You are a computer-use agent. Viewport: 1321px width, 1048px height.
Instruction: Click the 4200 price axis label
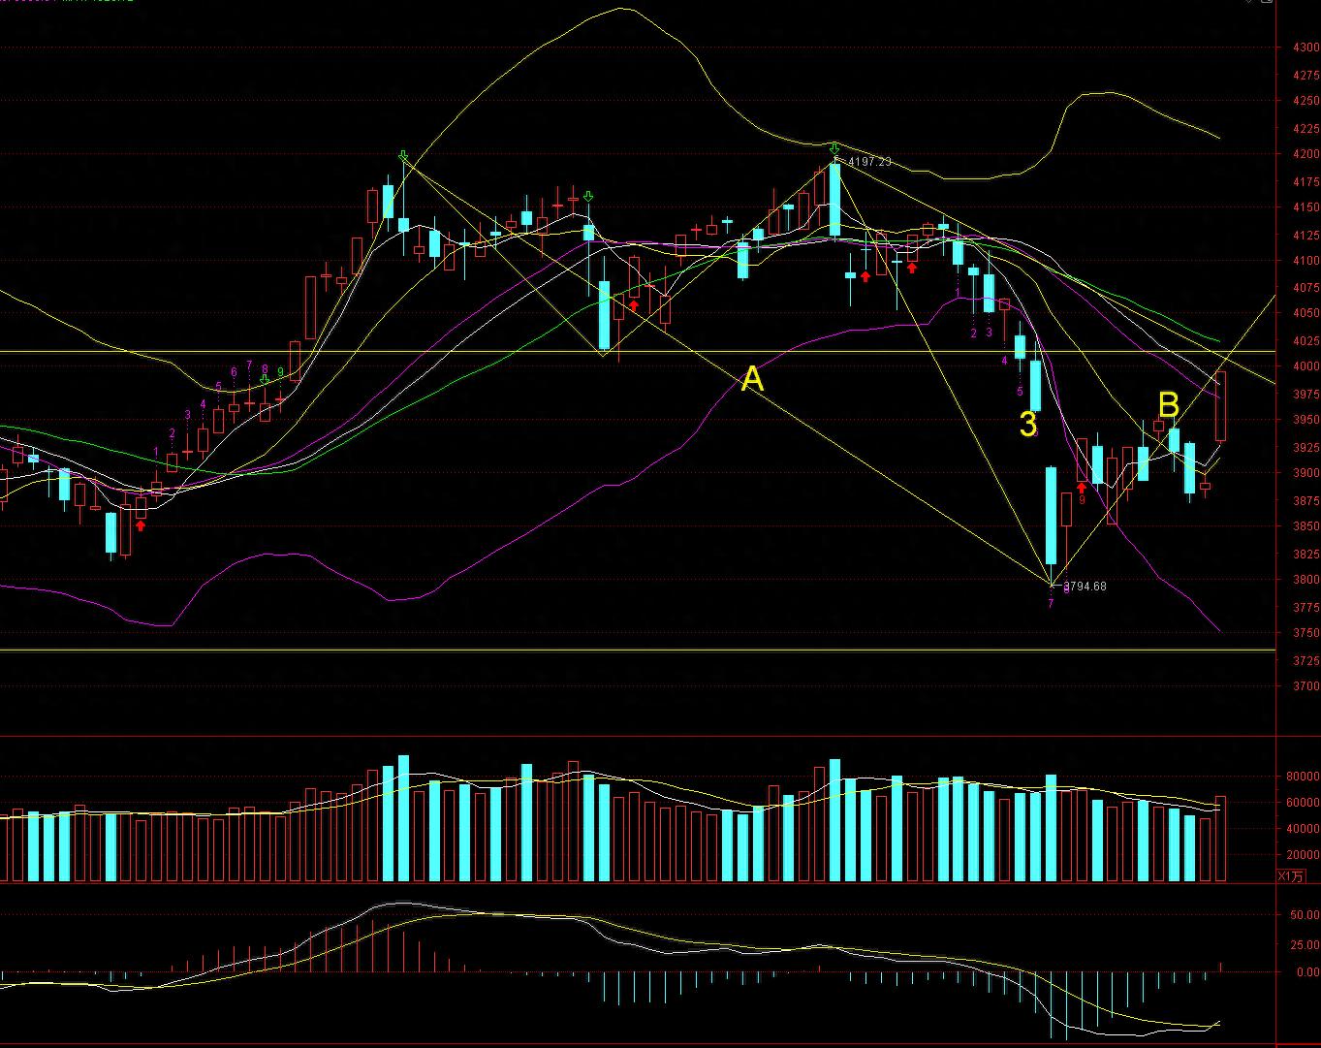tap(1305, 154)
